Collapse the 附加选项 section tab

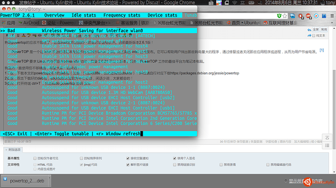[x=13, y=150]
